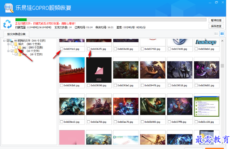Collapse the root 找到的文件 tree node
Viewport: 232px width, 149px height.
pos(5,40)
